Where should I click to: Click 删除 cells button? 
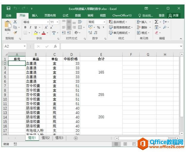(x=142, y=27)
